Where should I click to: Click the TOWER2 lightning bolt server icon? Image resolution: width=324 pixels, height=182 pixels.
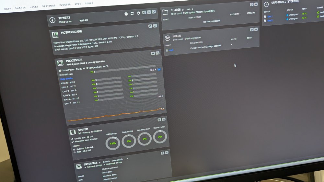tap(52, 20)
